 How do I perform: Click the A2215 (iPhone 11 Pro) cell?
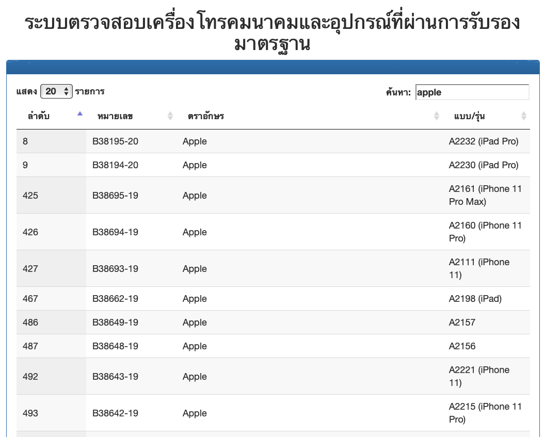point(485,413)
